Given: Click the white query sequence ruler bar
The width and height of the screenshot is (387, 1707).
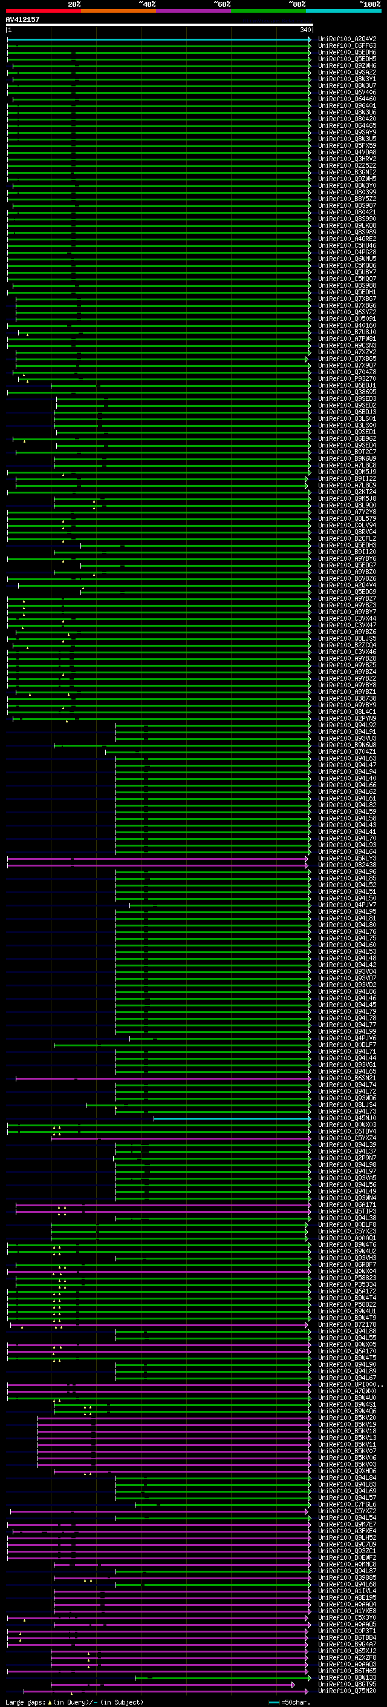Looking at the screenshot, I should click(160, 25).
